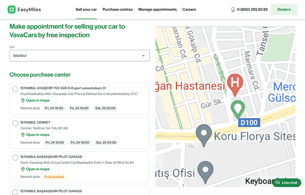Viewport: 305px width, 195px height.
Task: Click the Dealers button
Action: (x=284, y=9)
